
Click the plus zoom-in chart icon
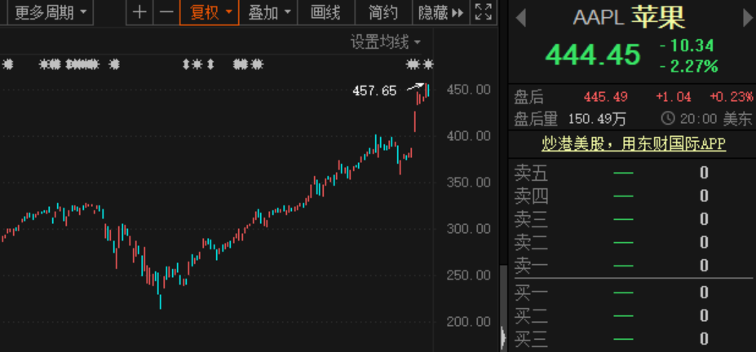click(140, 12)
